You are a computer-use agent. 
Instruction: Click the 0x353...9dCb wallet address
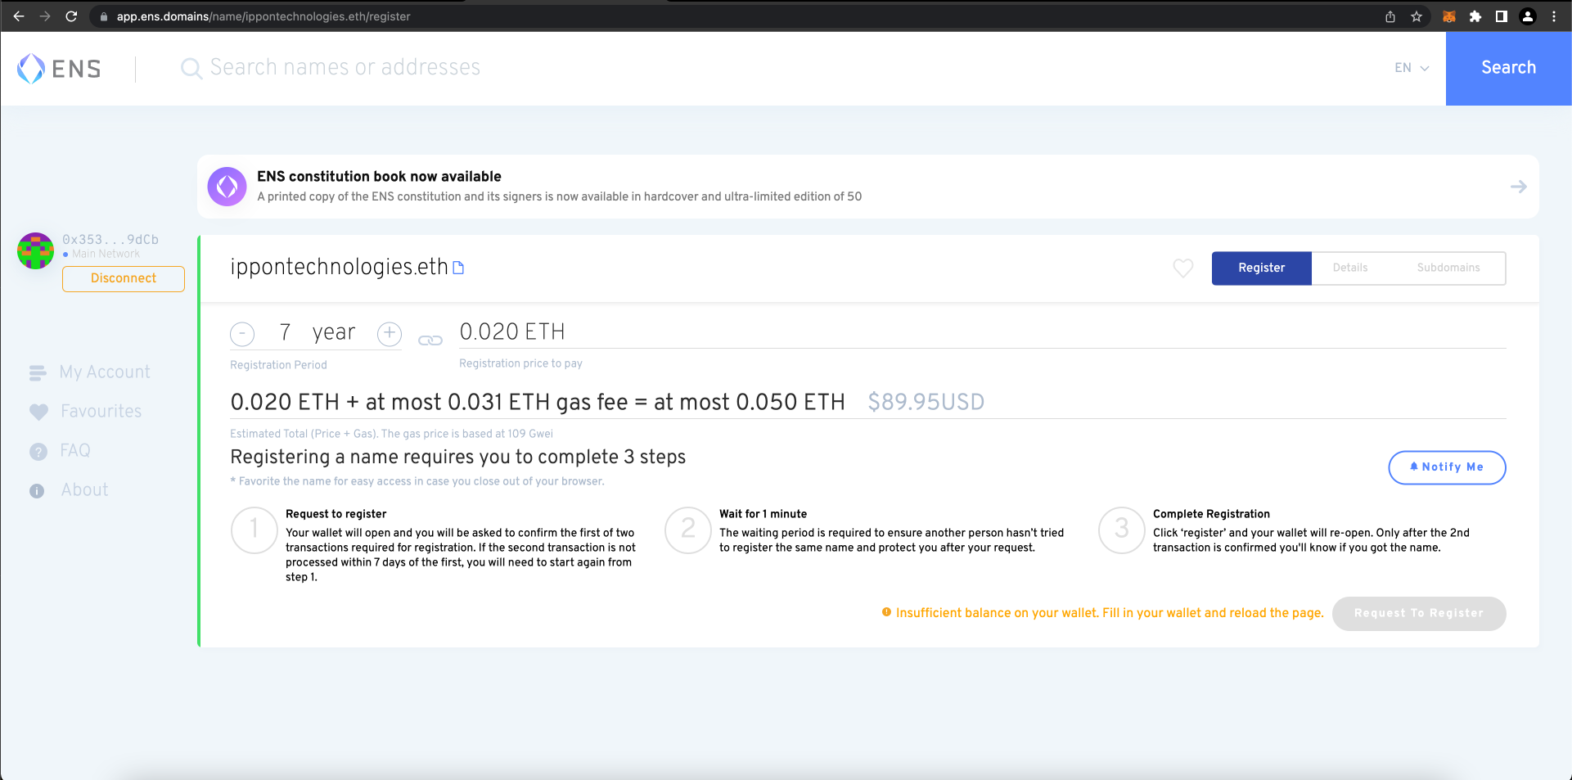point(110,240)
